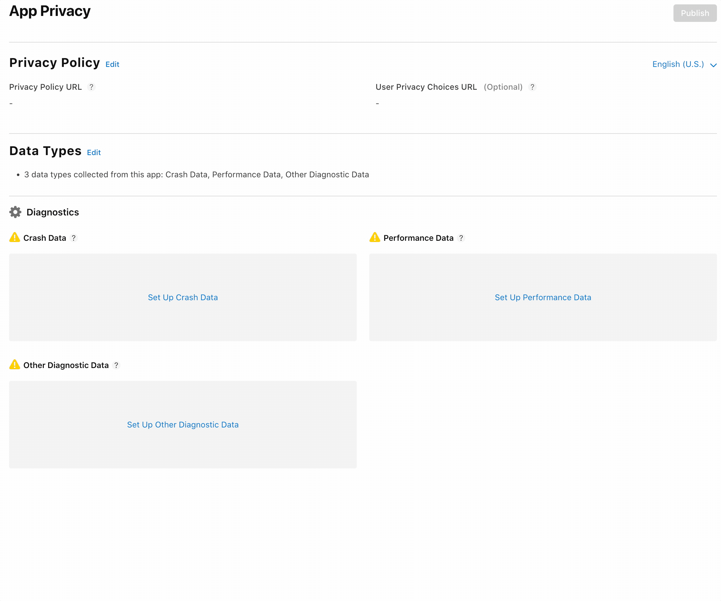This screenshot has height=601, width=721.
Task: Click the Crash Data warning triangle icon
Action: coord(14,237)
